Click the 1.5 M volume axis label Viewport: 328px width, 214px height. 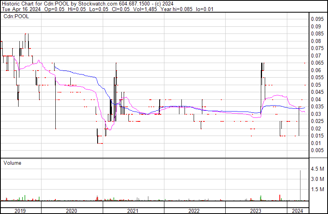[317, 189]
